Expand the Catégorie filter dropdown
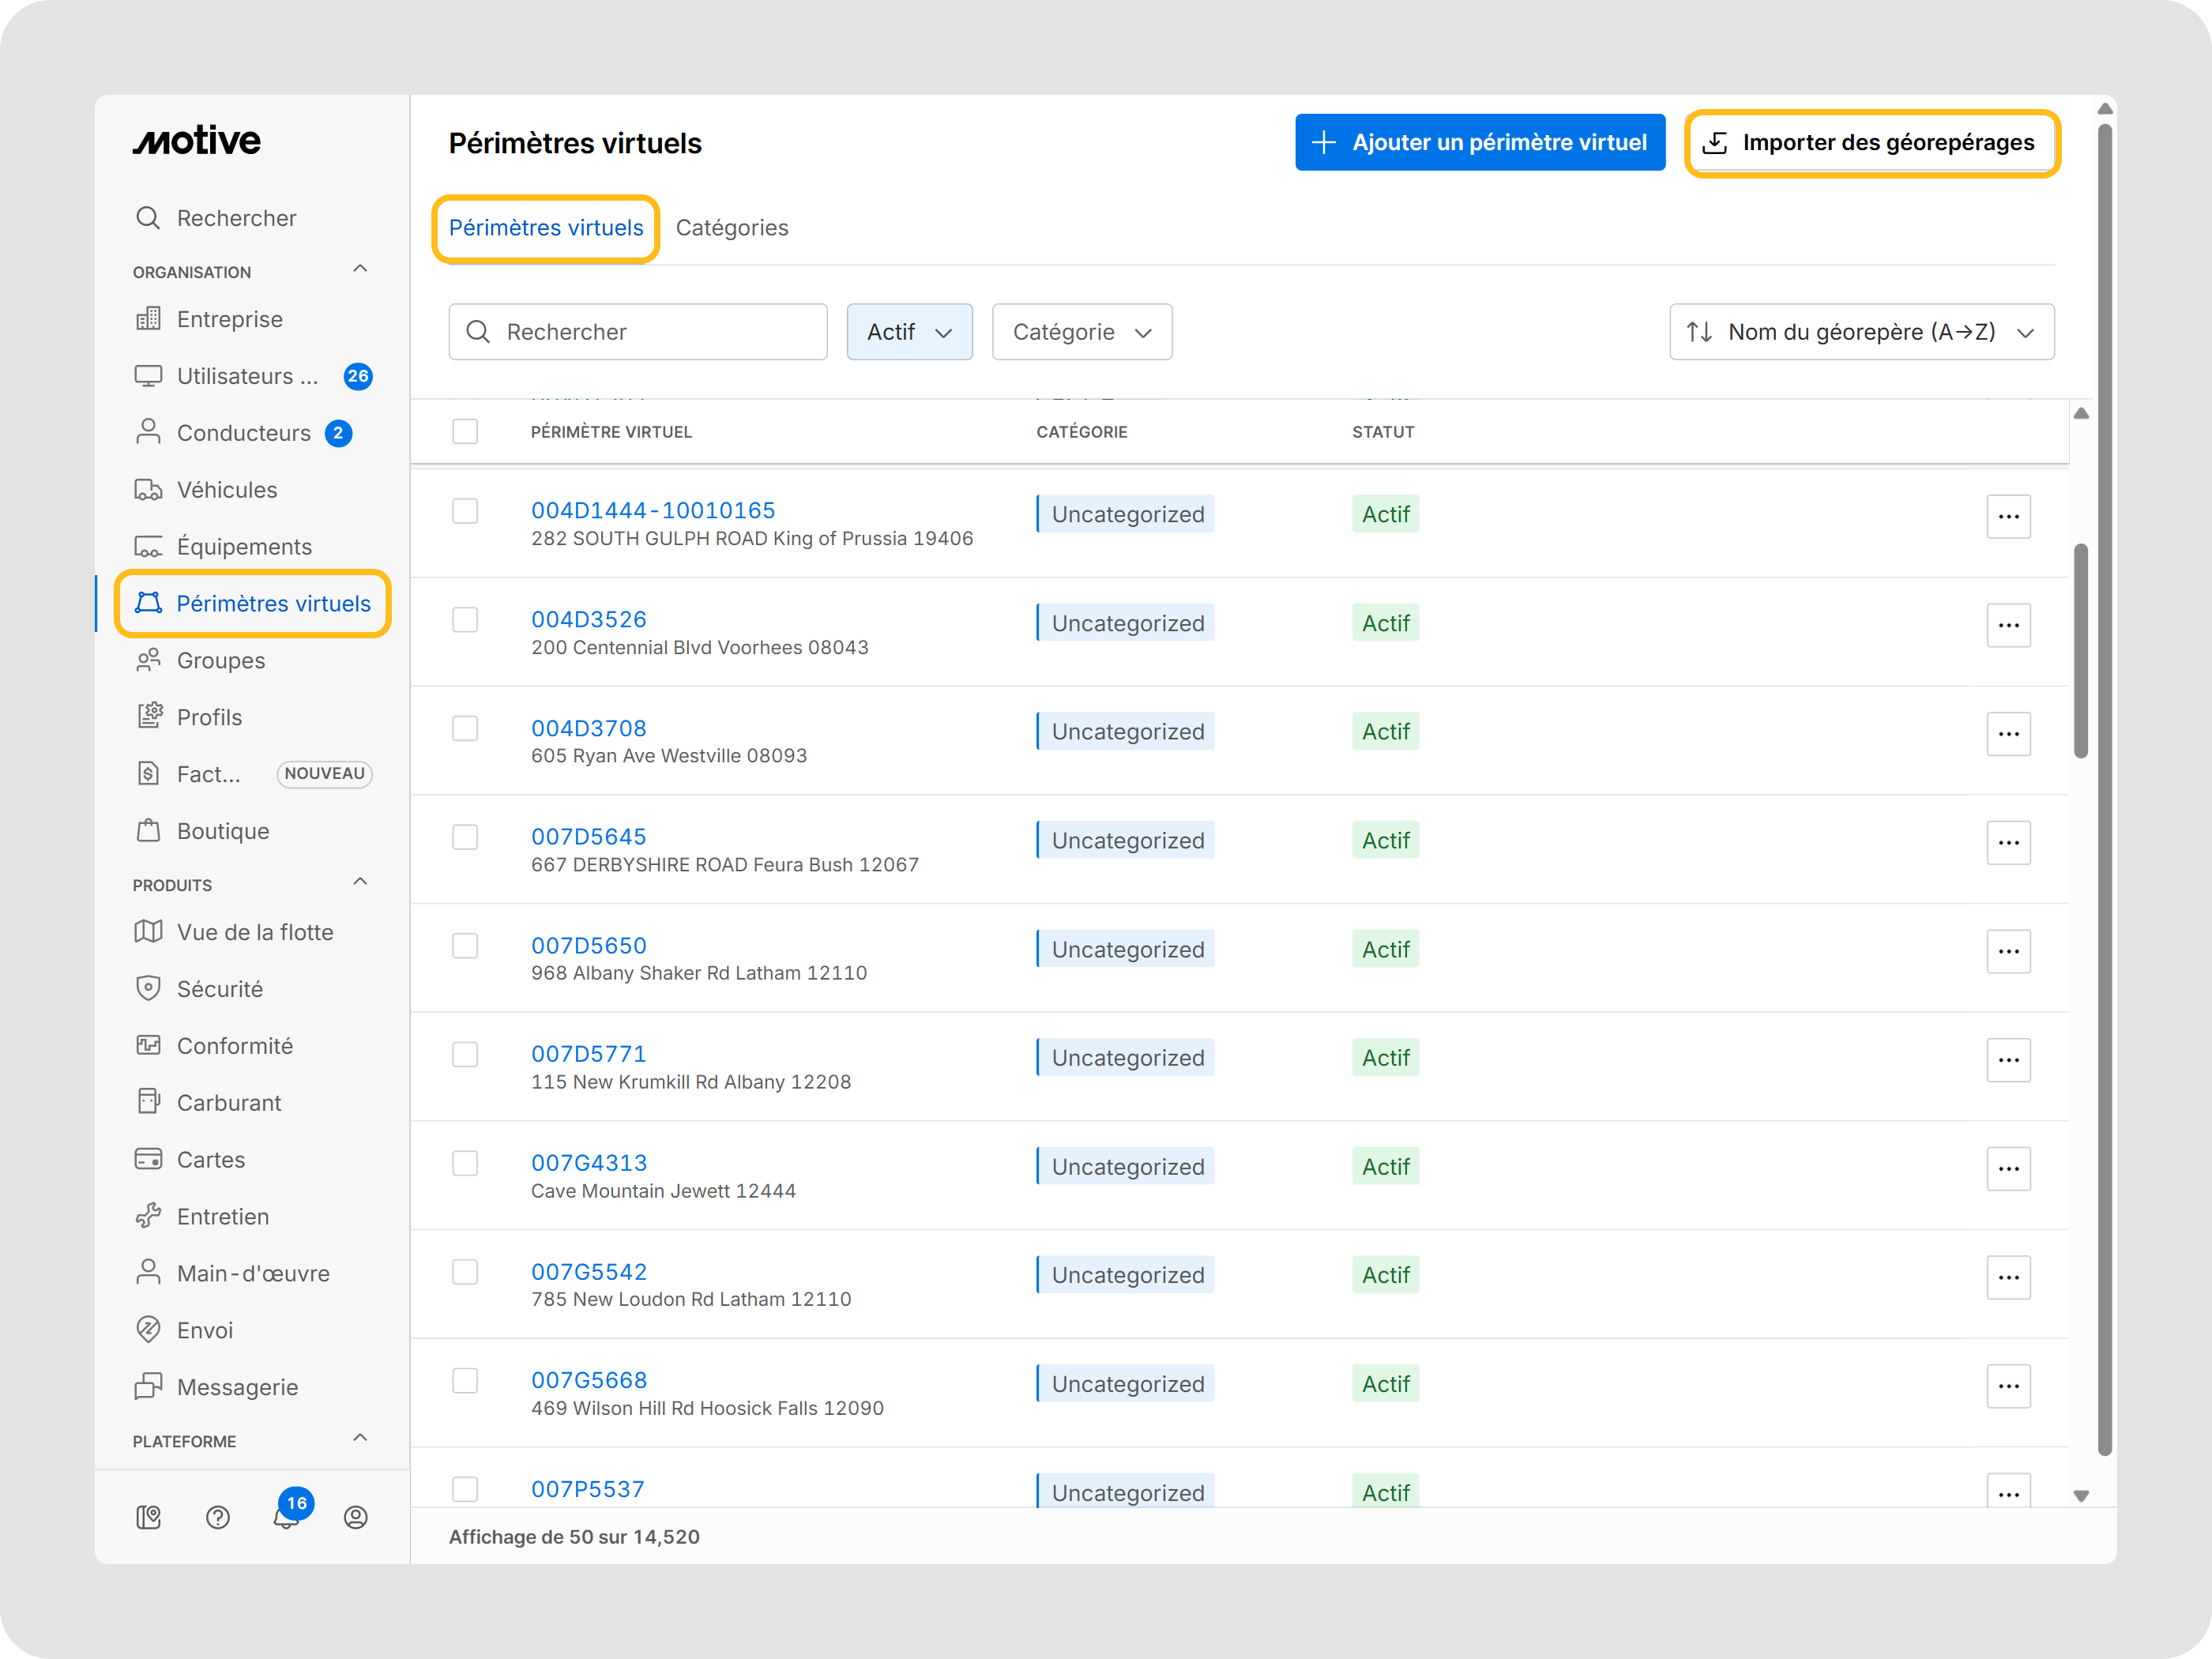Screen dimensions: 2212x1659 (x=1081, y=332)
